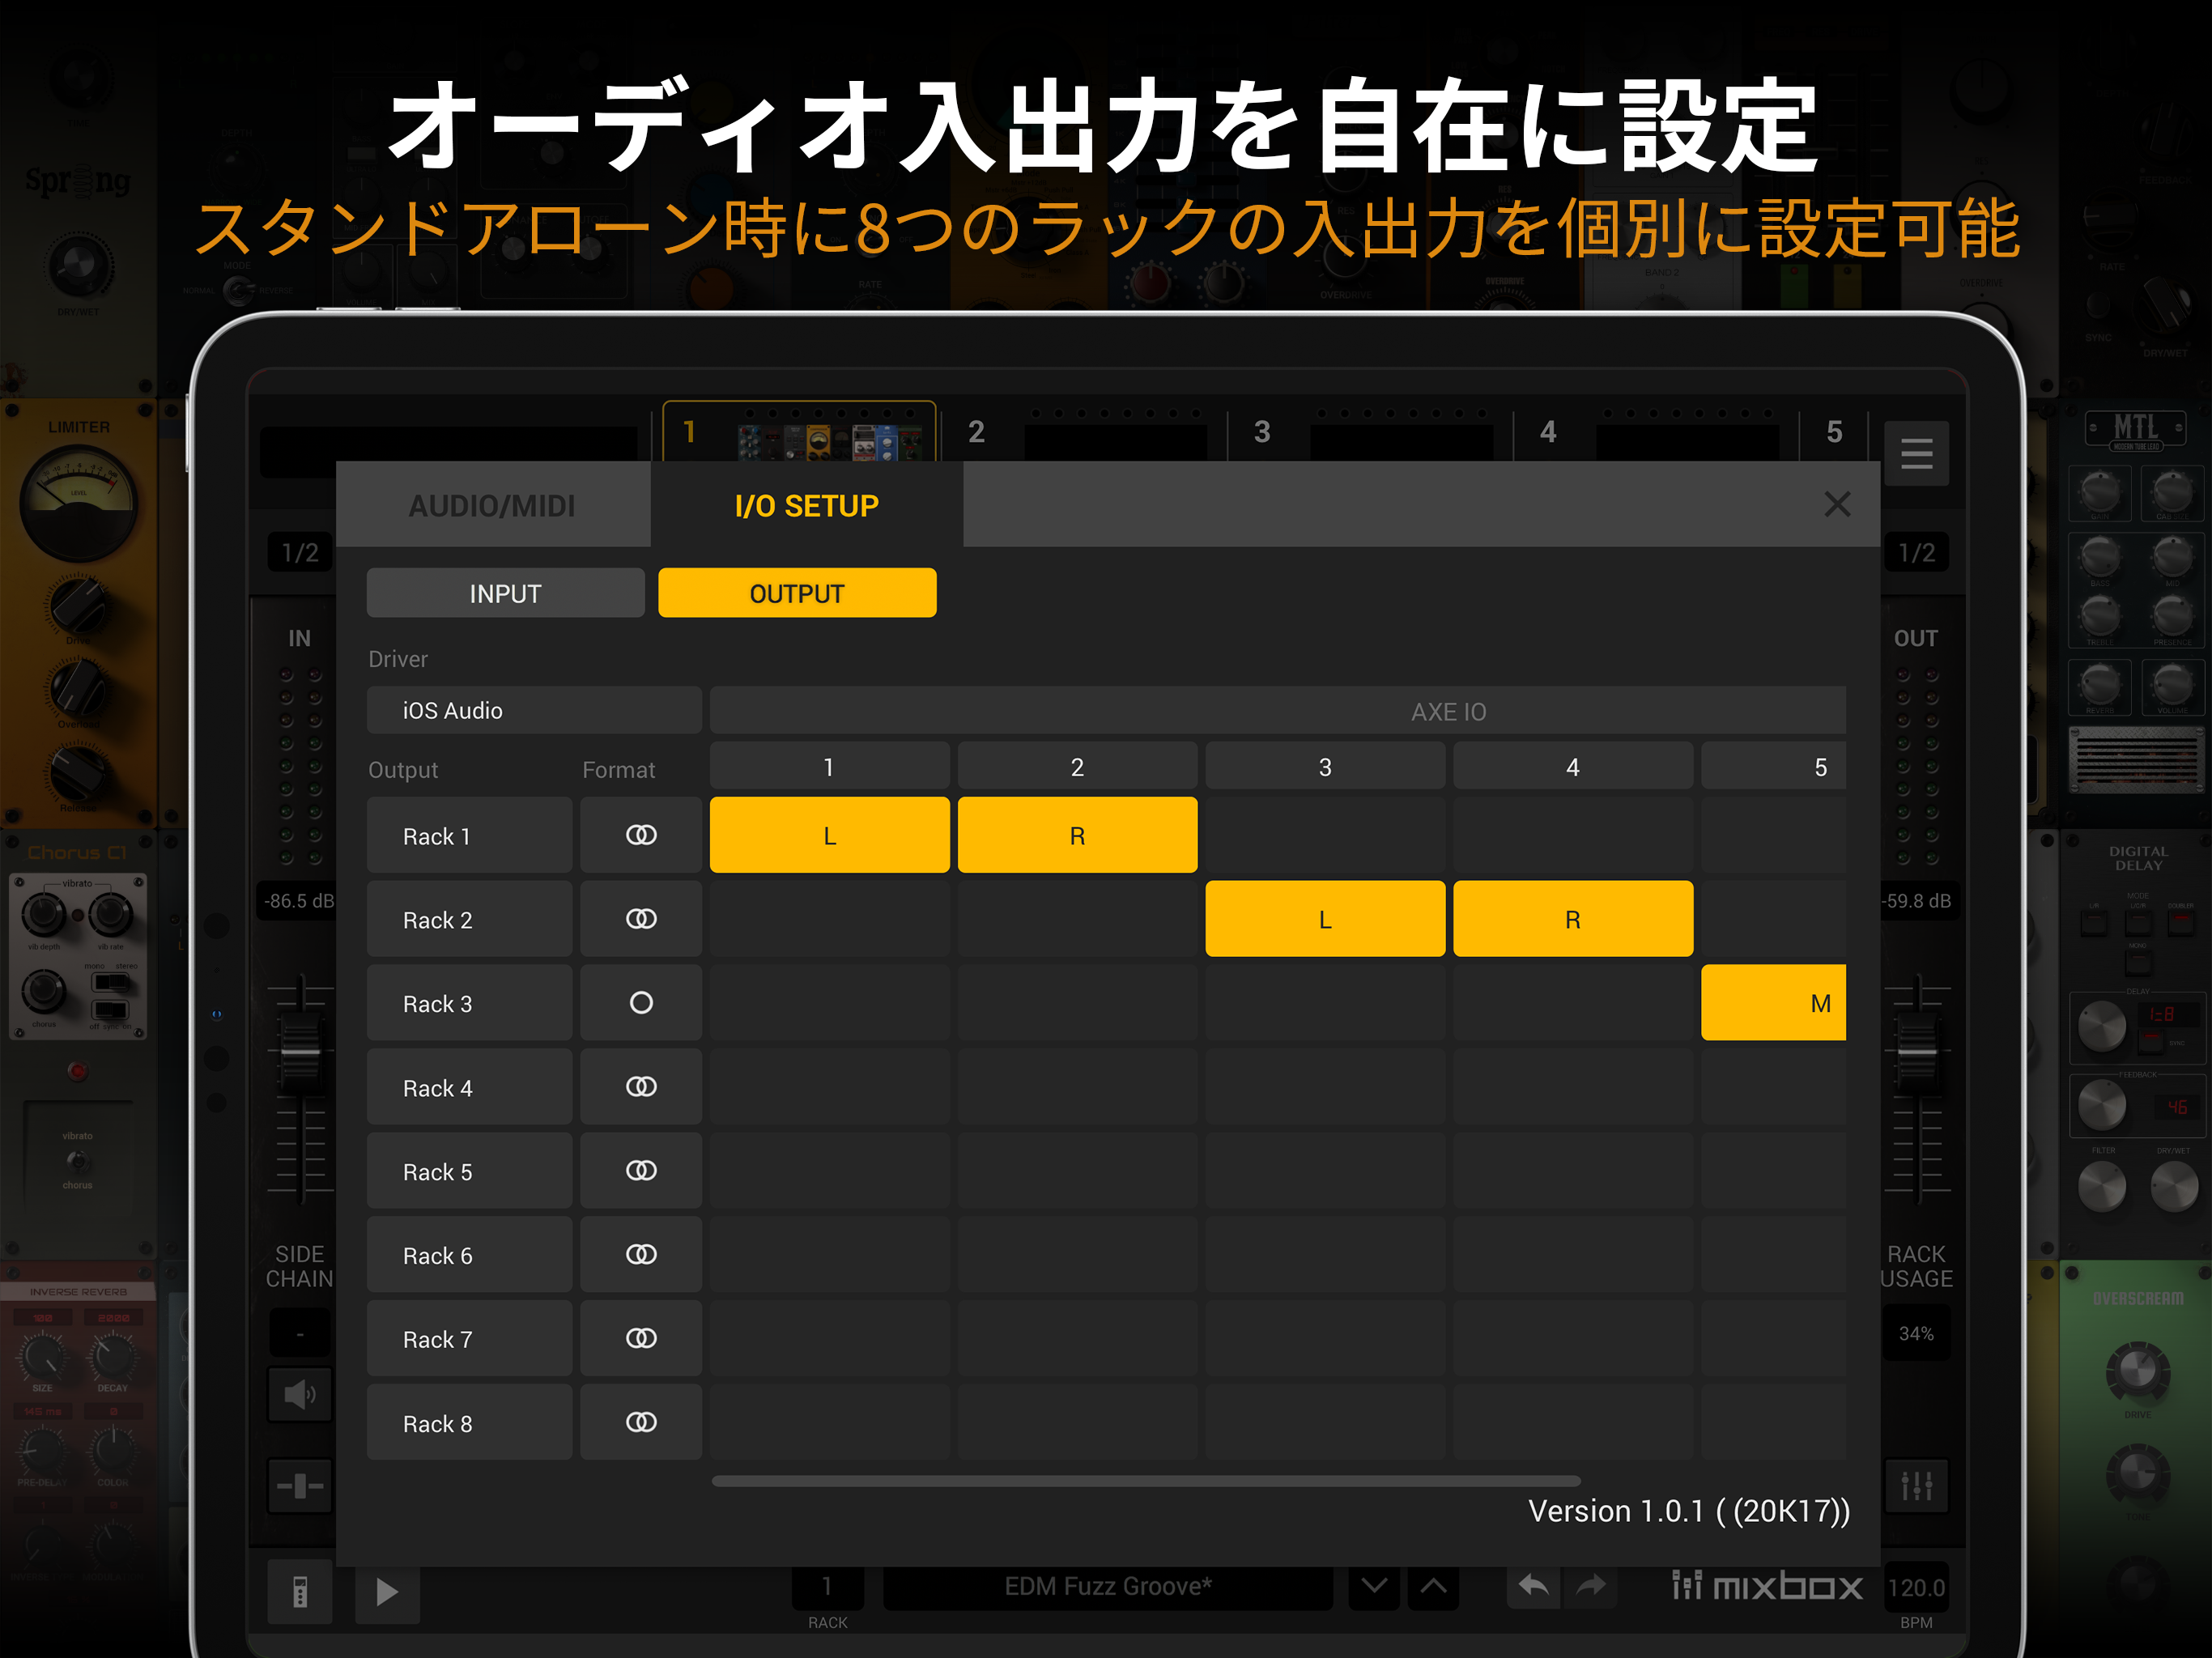Click the AXE IO device header
Screen dimensions: 2212x1658
click(x=1278, y=710)
